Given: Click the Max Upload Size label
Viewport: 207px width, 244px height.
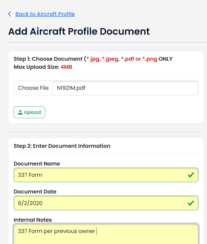Looking at the screenshot, I should click(36, 67).
